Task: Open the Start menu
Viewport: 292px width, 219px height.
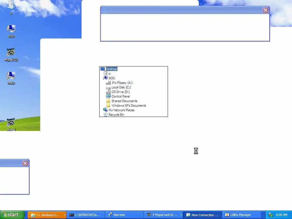Action: pyautogui.click(x=12, y=215)
